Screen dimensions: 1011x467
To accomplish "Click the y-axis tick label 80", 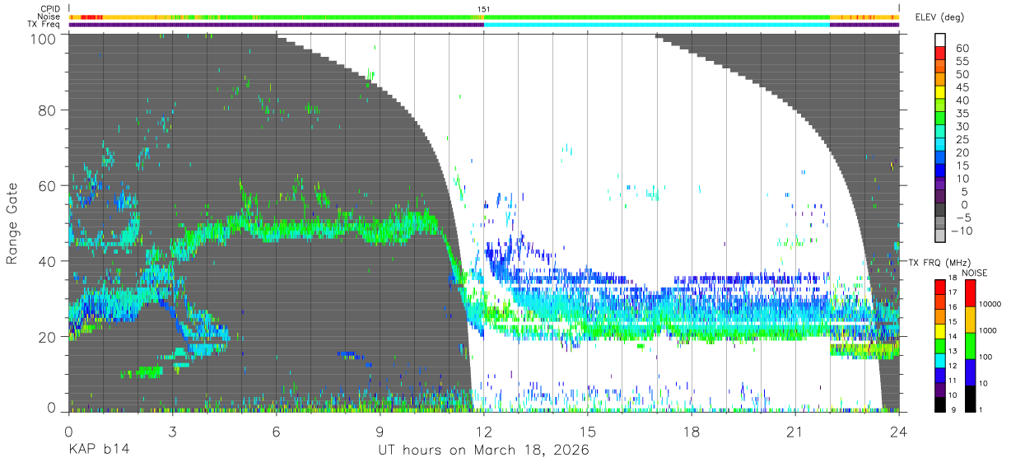I will click(x=48, y=110).
